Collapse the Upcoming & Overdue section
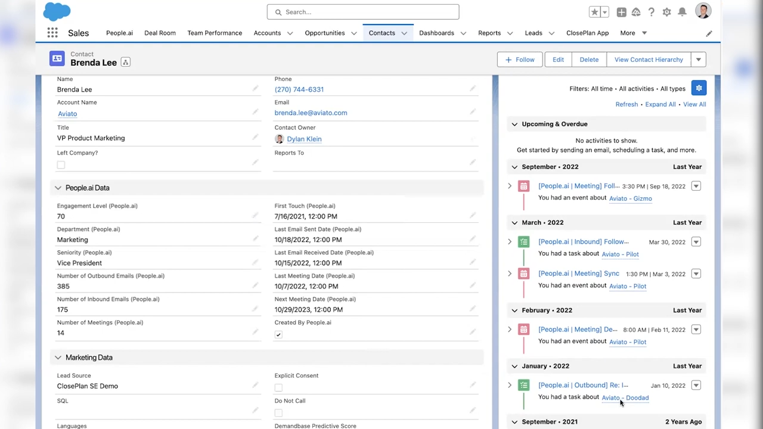Image resolution: width=763 pixels, height=429 pixels. click(x=514, y=124)
